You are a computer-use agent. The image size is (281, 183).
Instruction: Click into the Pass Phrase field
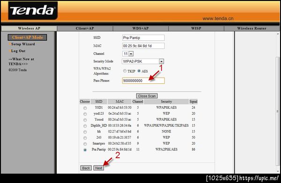tap(143, 81)
